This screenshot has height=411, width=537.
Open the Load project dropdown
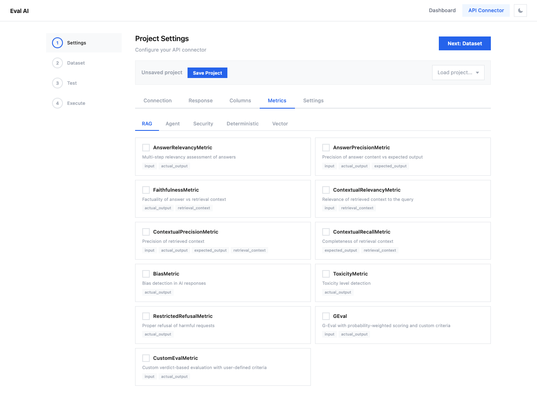458,72
